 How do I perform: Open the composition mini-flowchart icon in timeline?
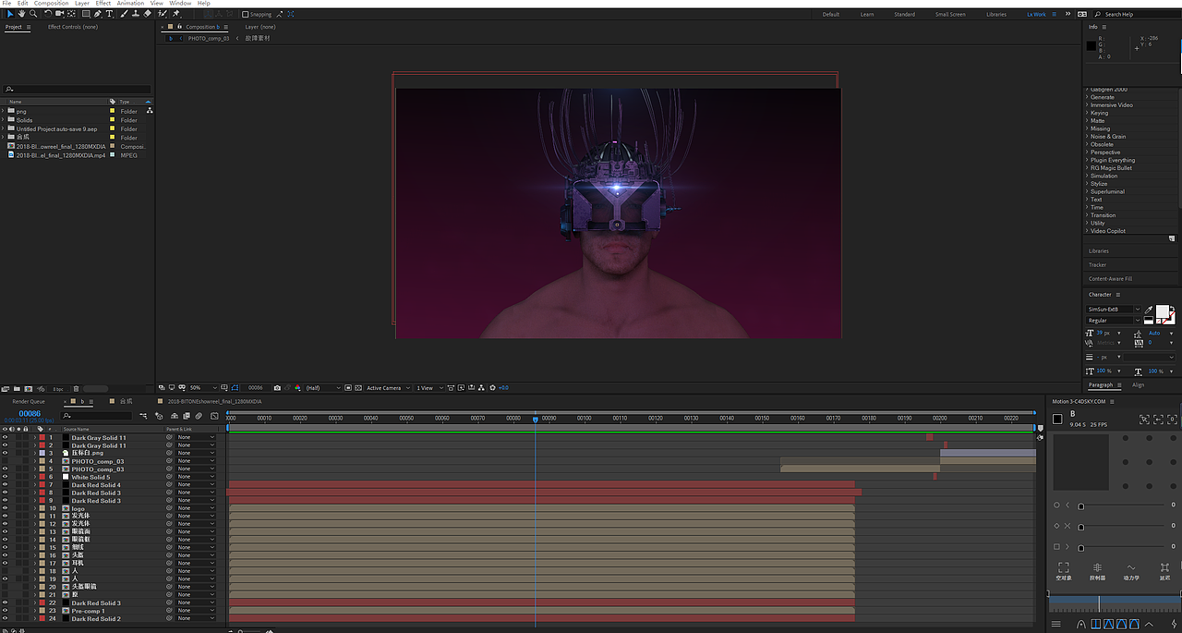[143, 416]
